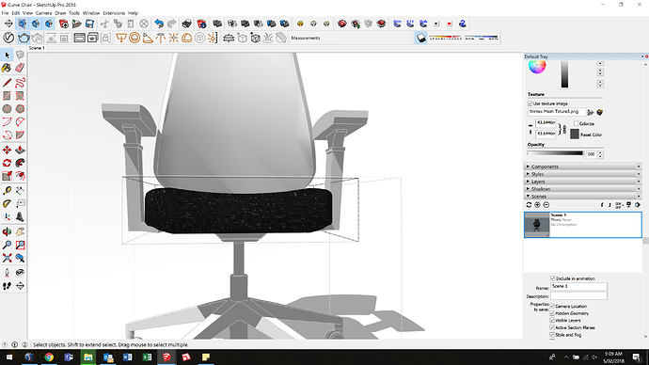This screenshot has width=649, height=365.
Task: Select the Freehand squiggle tool
Action: coord(20,83)
